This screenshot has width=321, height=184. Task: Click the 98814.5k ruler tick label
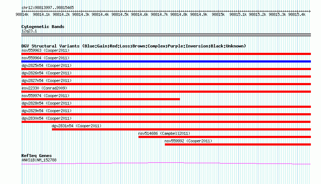click(x=120, y=15)
